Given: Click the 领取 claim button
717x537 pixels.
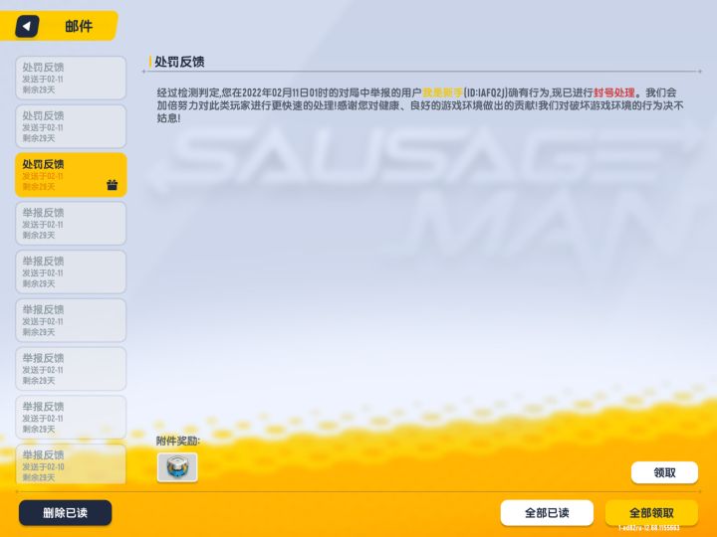Looking at the screenshot, I should tap(664, 472).
